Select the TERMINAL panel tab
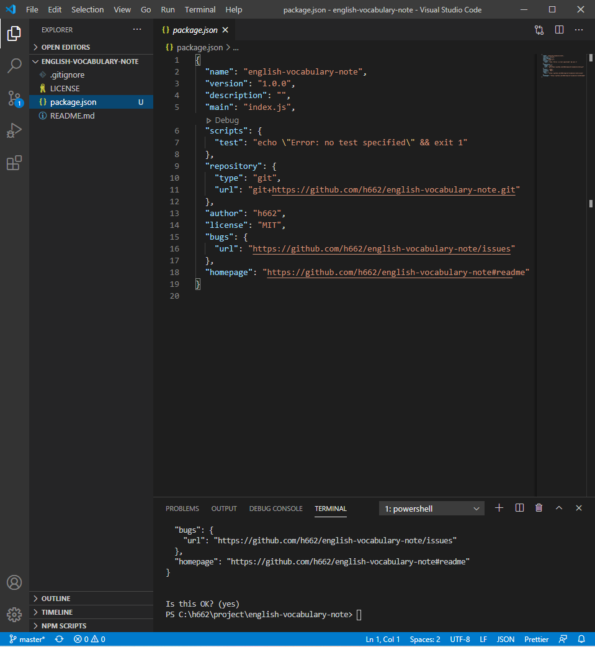 (330, 509)
